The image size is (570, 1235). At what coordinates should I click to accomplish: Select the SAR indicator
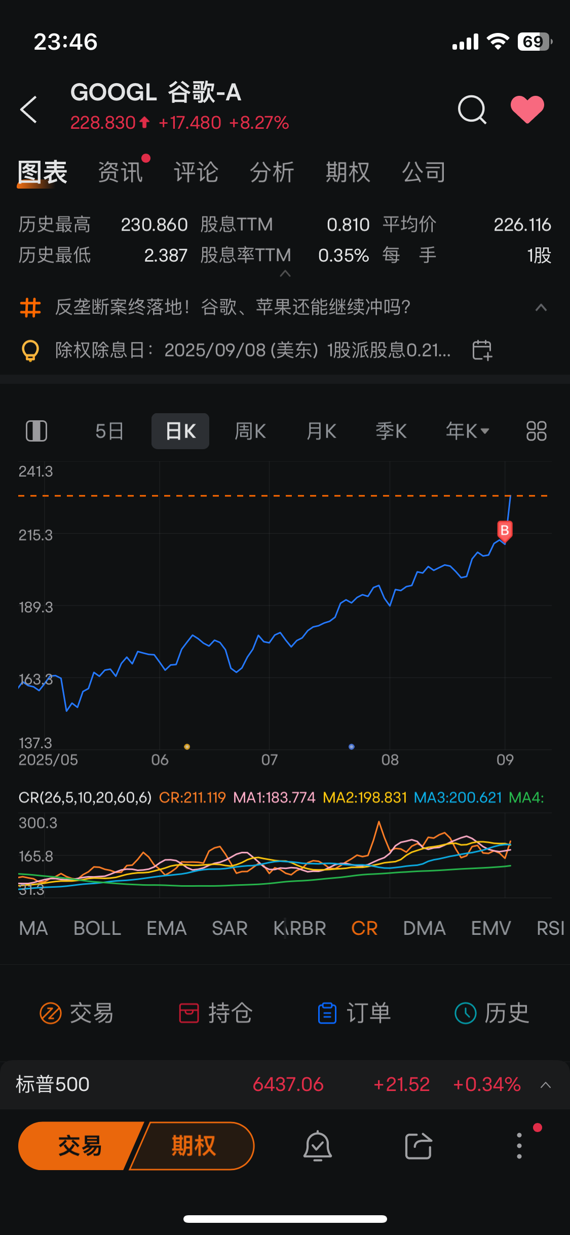230,929
